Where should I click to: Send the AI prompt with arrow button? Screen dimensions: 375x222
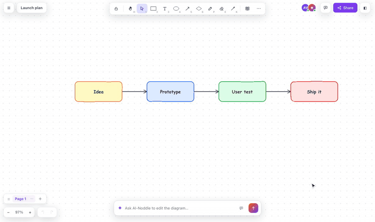[253, 208]
